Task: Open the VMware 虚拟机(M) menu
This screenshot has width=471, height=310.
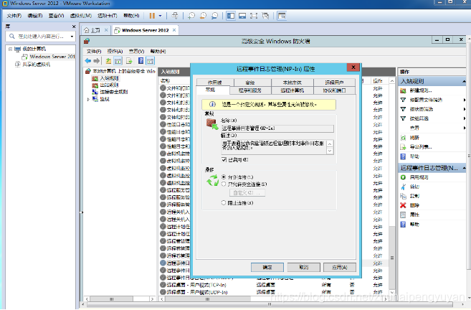Action: point(81,16)
